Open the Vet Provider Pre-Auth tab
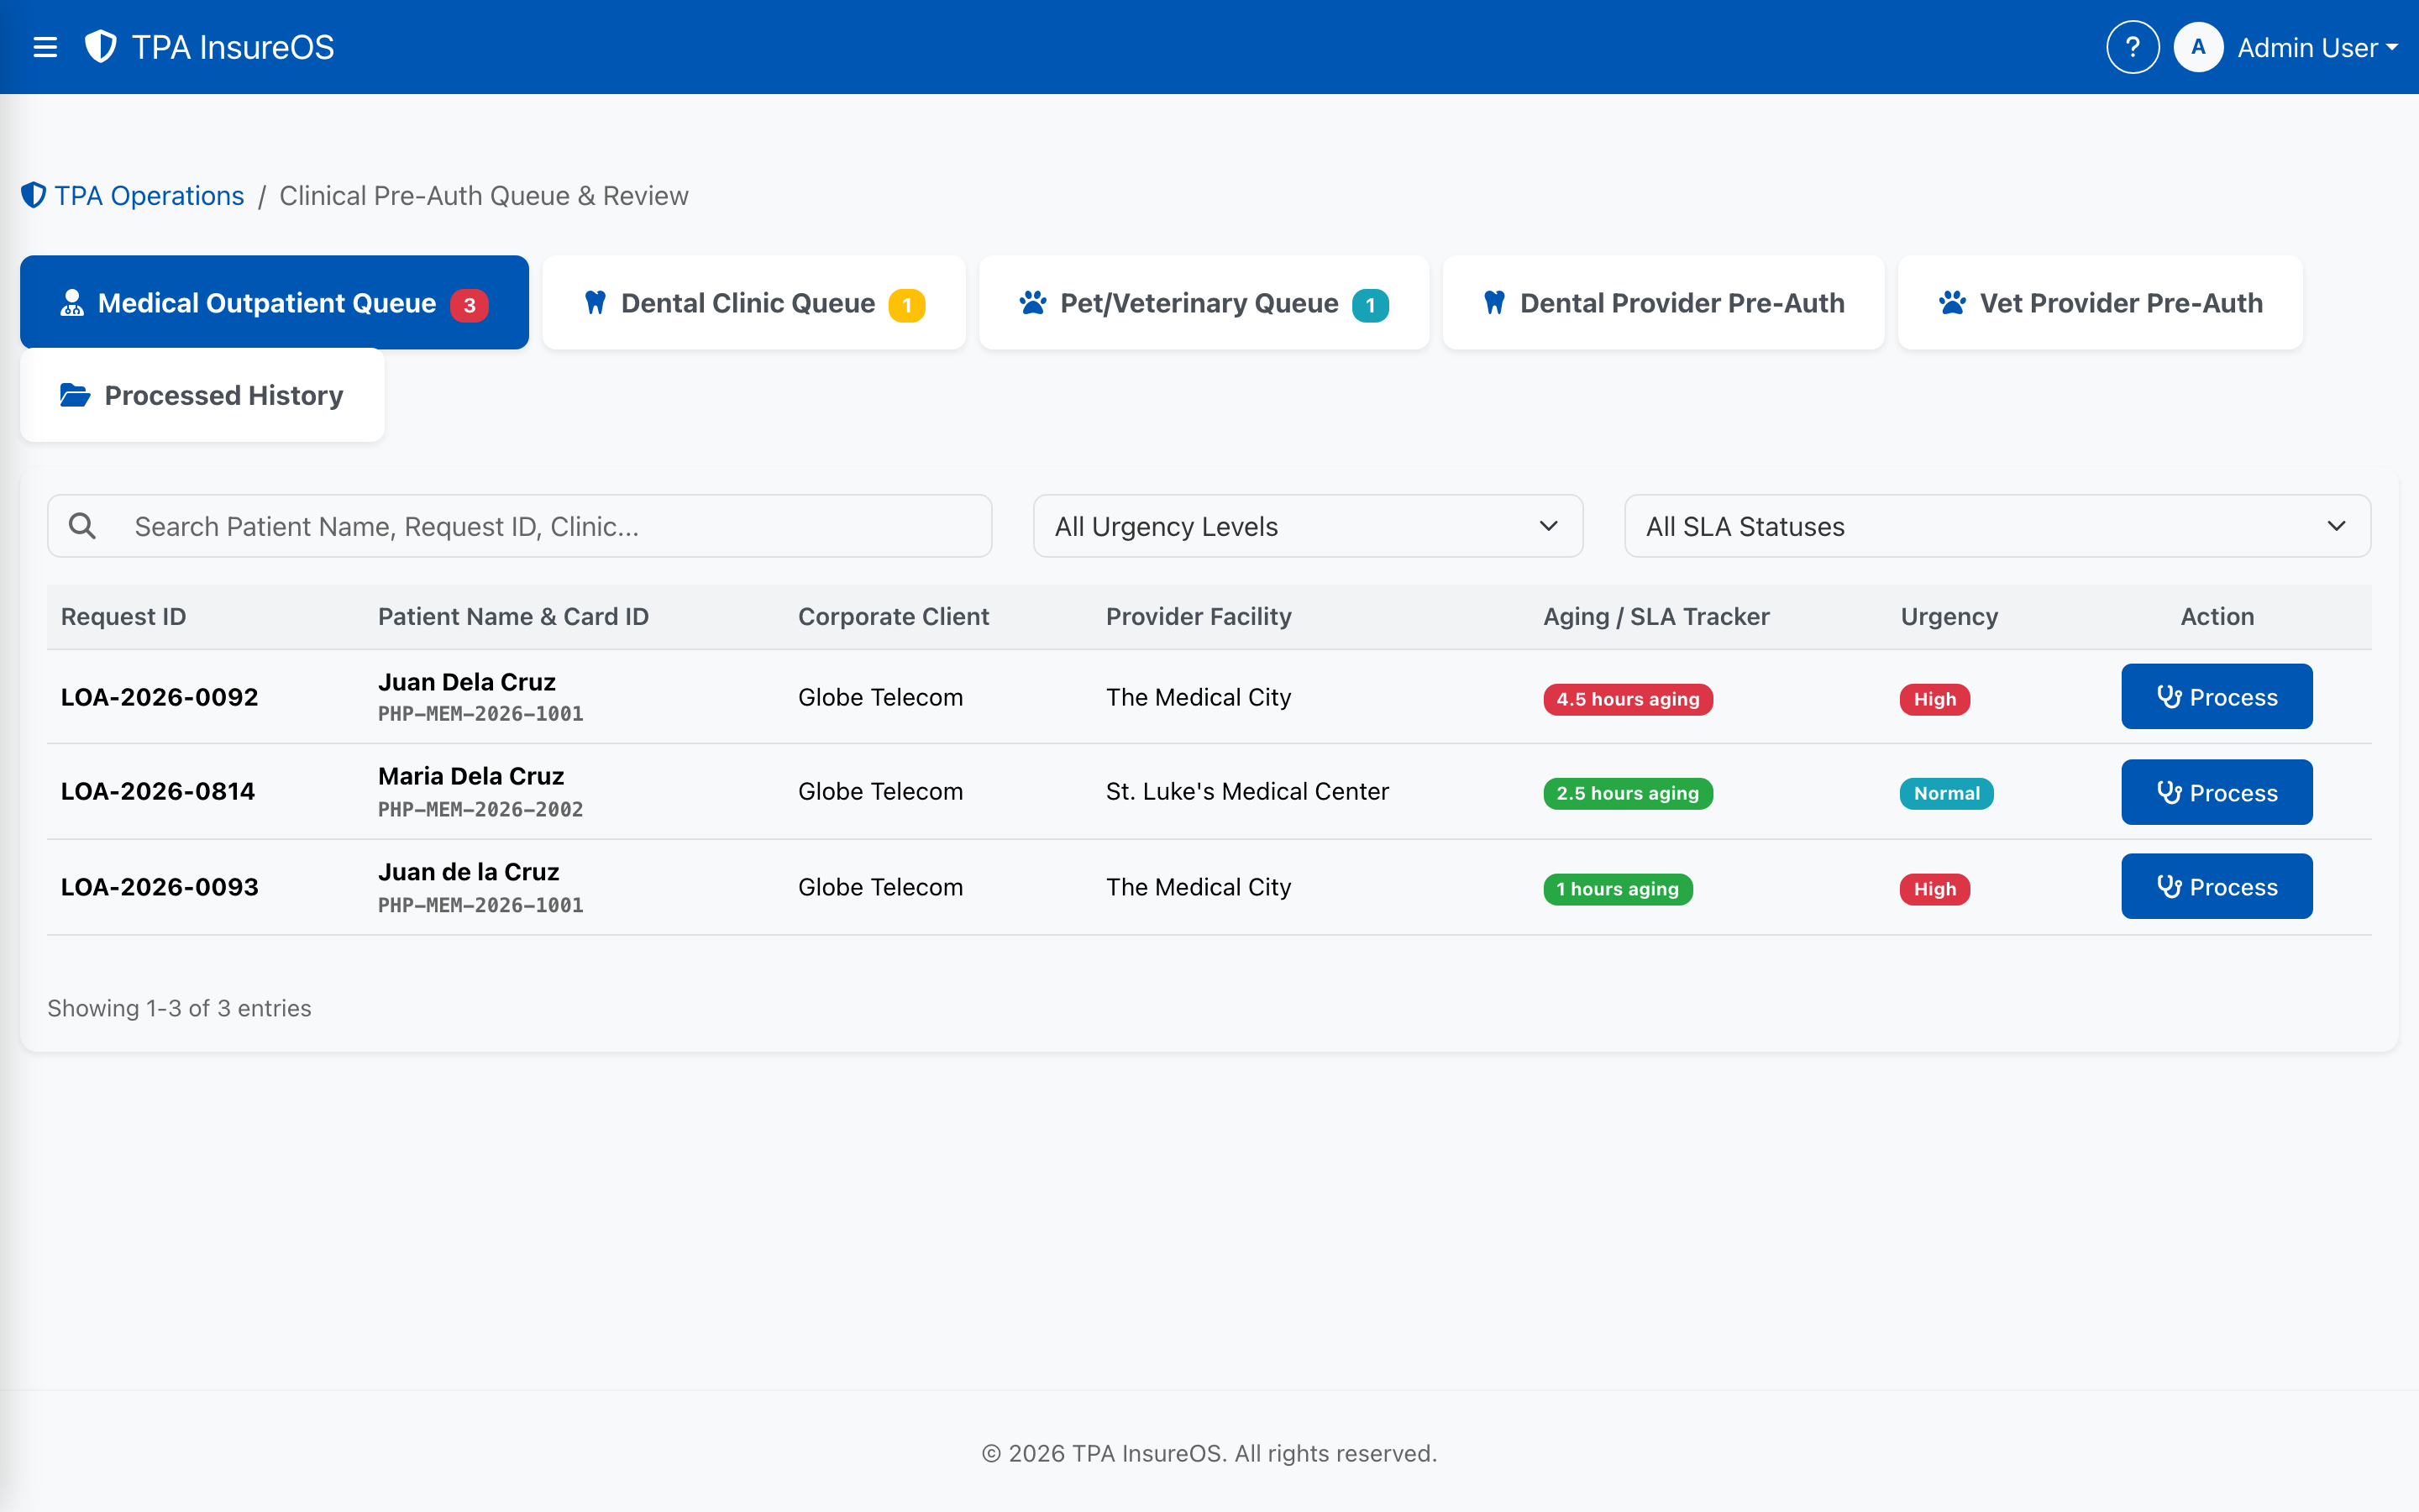 click(x=2100, y=302)
